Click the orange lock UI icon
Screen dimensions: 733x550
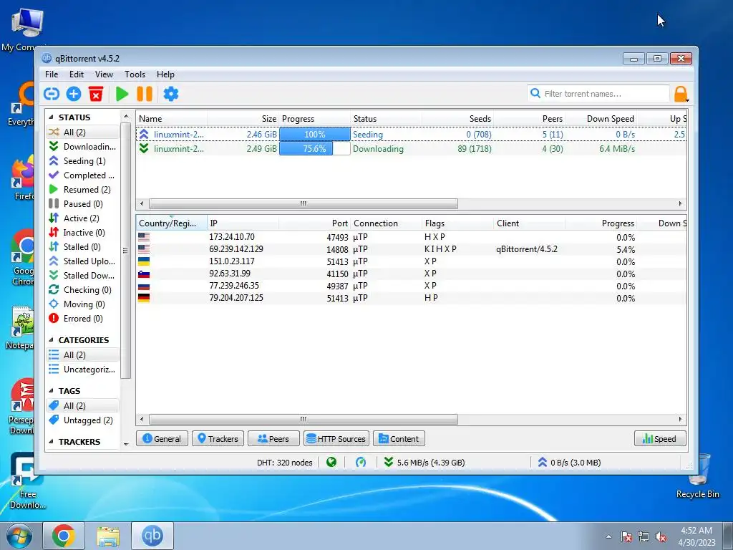click(681, 94)
